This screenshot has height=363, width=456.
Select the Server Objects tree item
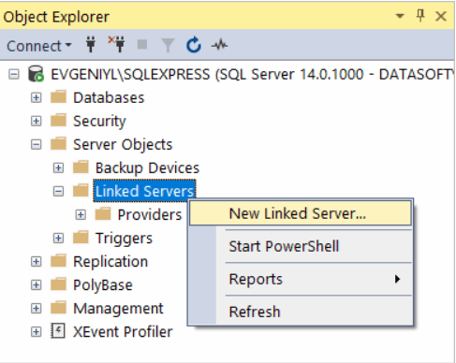point(123,145)
